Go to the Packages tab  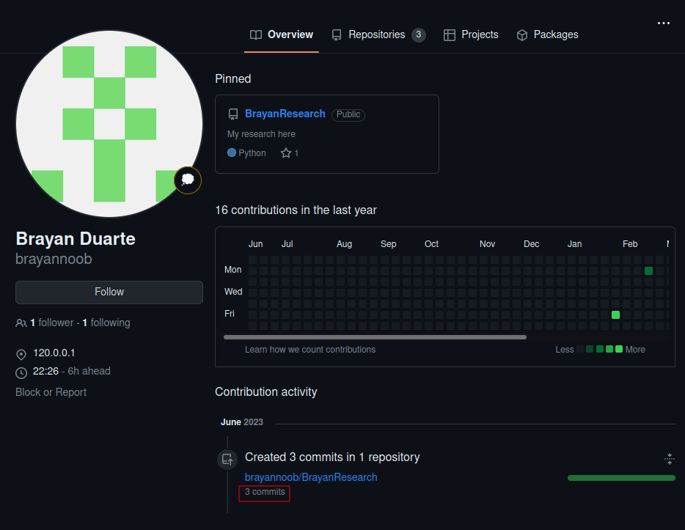point(547,35)
